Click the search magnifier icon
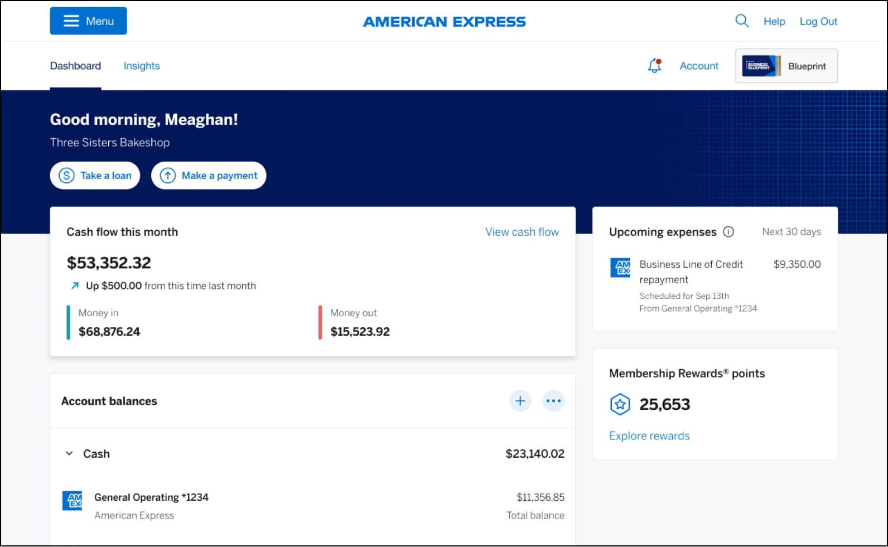 click(x=741, y=21)
